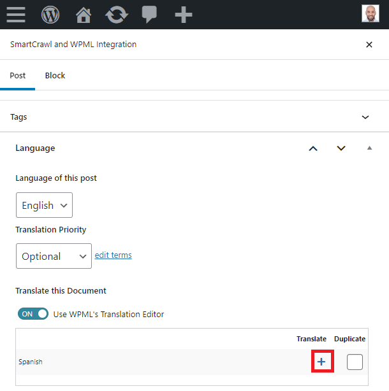Move the Language panel up
Screen dimensions: 389x391
[x=313, y=148]
